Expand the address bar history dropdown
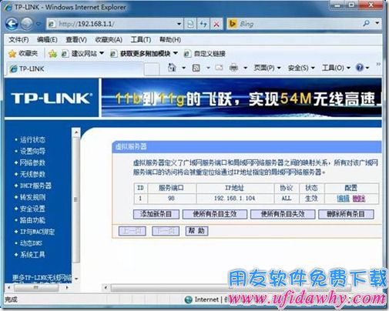389x311 pixels. 179,24
